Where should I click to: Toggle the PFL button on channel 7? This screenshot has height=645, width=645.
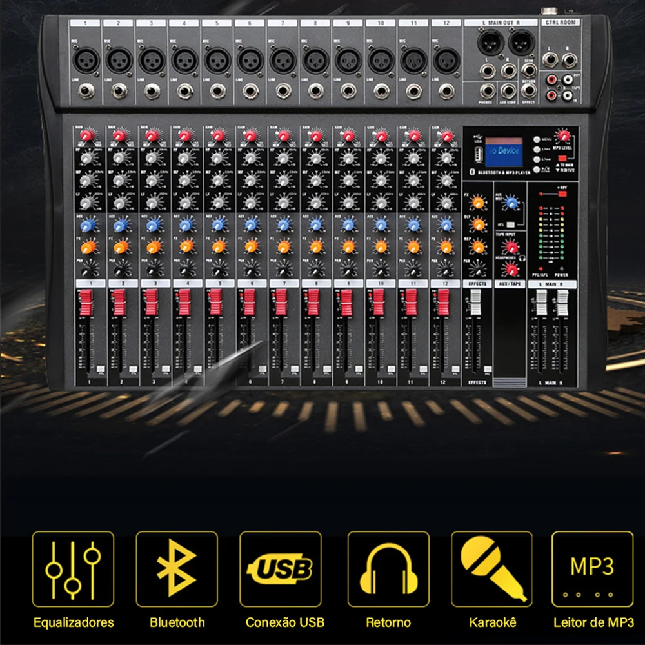click(295, 368)
